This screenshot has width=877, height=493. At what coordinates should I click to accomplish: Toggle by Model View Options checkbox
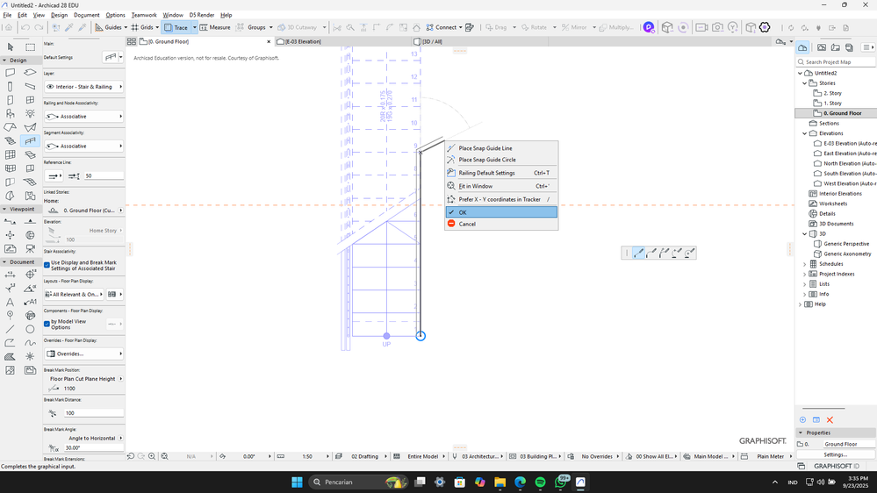pos(47,325)
